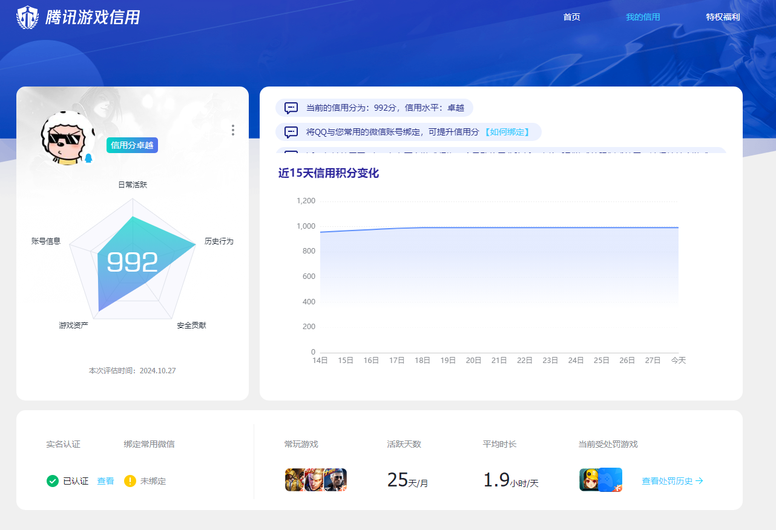
Task: Click the 日常活跃 radar axis label
Action: 133,185
